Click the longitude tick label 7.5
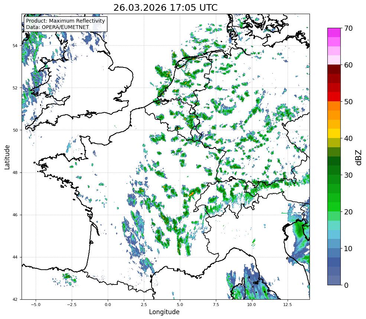This screenshot has width=366, height=319. 216,305
